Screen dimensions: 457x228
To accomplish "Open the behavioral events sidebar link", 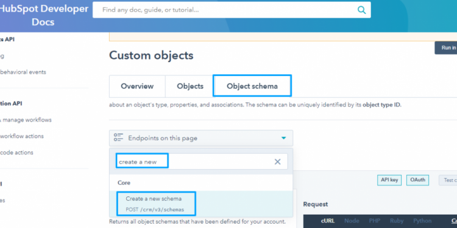I will [23, 72].
